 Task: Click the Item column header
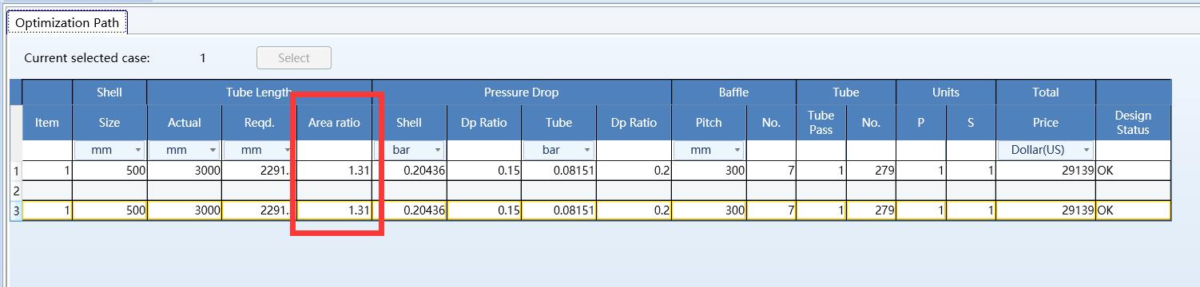47,122
